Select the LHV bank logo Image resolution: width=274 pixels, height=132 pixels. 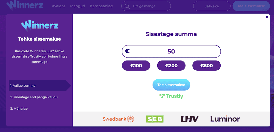190,119
